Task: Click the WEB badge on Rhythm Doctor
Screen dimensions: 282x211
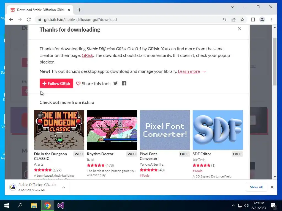Action: (131, 154)
